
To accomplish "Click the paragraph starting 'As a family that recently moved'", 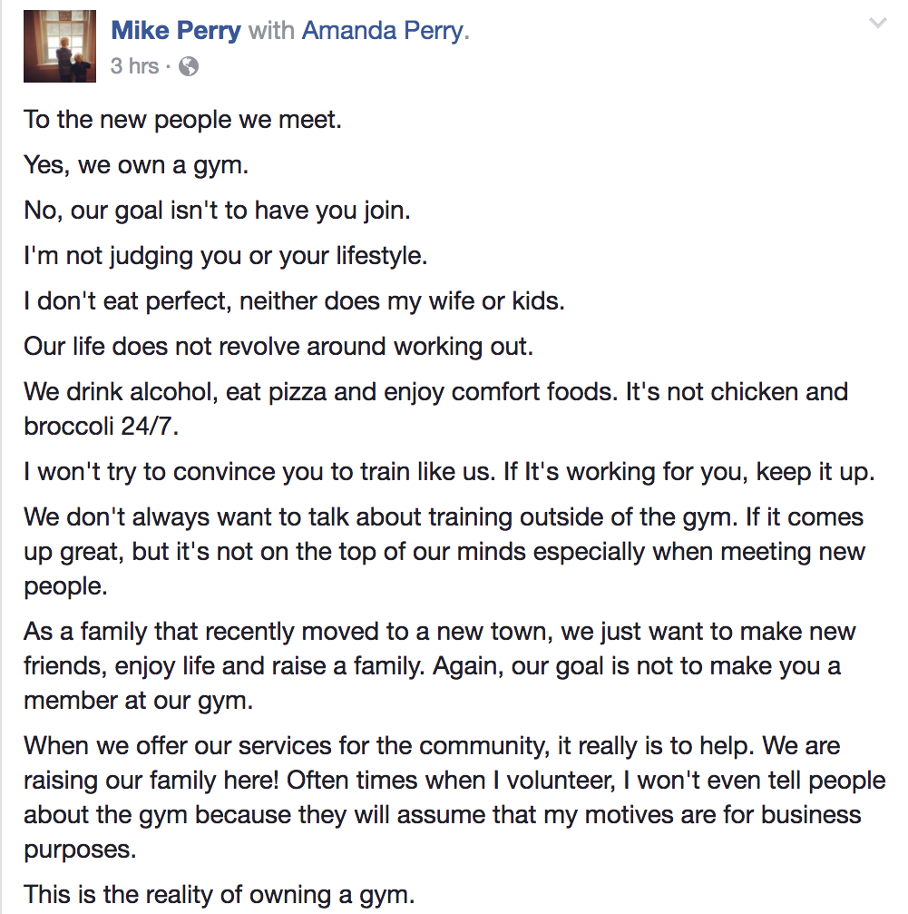I will [x=440, y=665].
